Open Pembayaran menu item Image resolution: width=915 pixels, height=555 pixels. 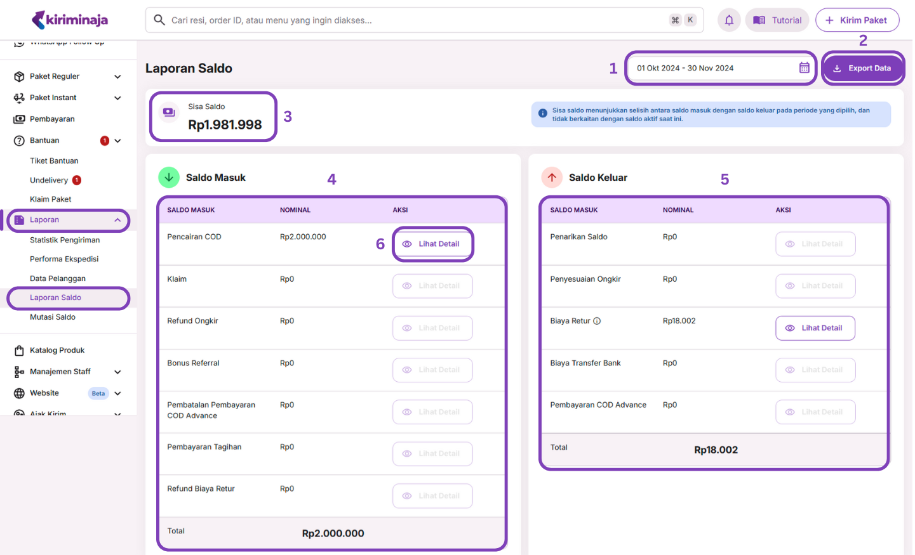[x=52, y=119]
